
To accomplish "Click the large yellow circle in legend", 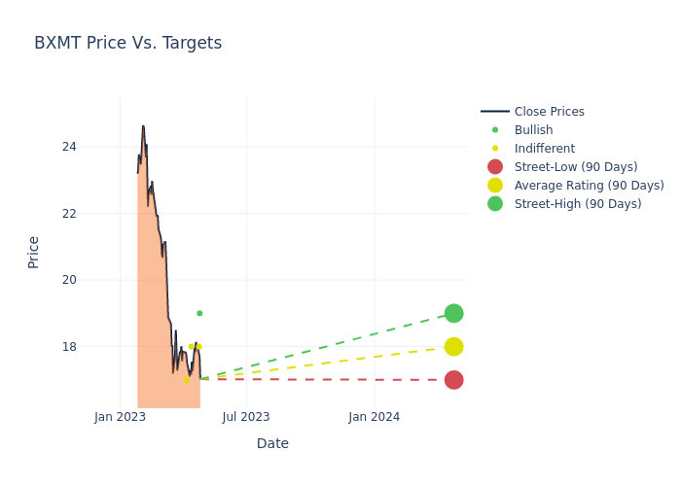I will (495, 186).
